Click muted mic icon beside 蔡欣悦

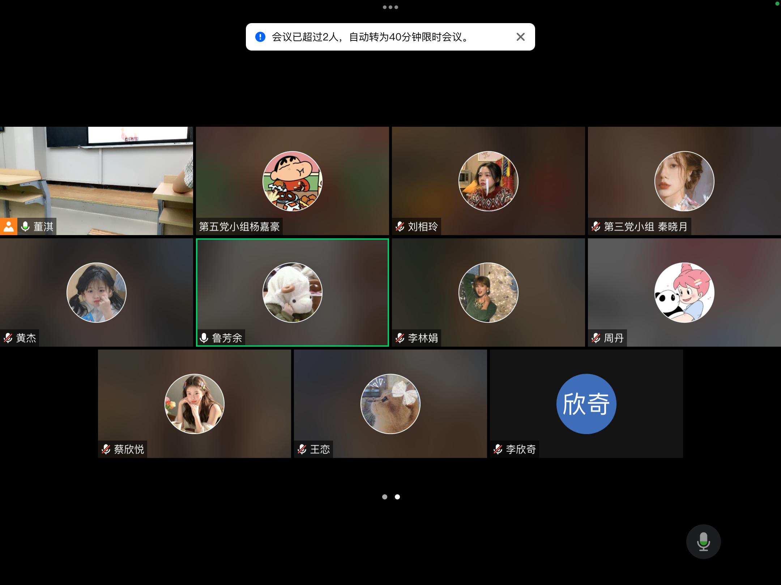point(106,449)
